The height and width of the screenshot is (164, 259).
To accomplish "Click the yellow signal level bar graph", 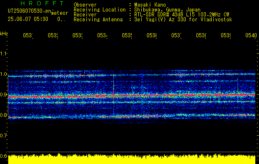I will 132,159.
